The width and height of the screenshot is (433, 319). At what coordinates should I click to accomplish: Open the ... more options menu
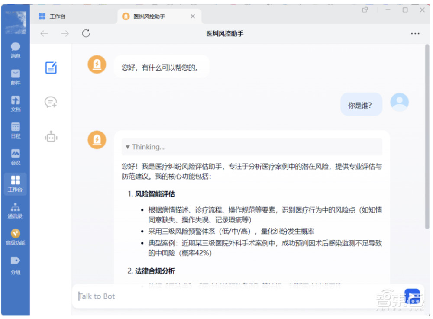click(x=415, y=33)
